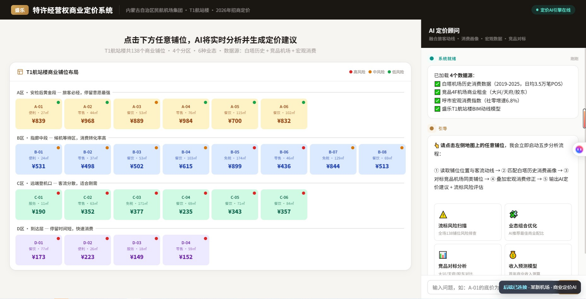Select shop B-02 priced ¥498
Screen dimensions: 586x299
point(88,159)
